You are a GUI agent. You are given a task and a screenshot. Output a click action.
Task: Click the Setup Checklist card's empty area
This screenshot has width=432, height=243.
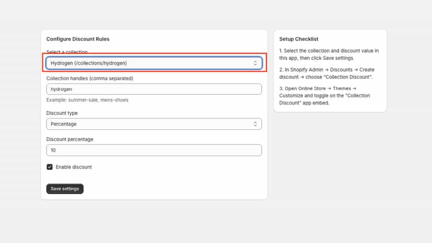355,39
